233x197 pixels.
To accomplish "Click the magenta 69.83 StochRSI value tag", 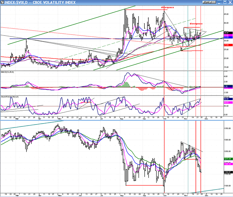I will (226, 103).
